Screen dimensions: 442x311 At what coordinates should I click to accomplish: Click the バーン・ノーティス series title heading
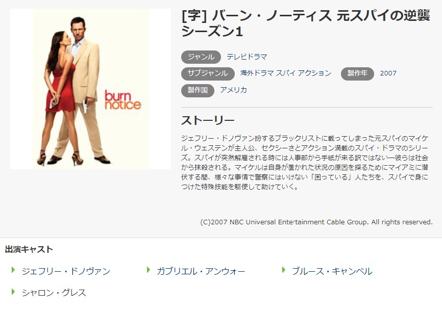point(306,23)
